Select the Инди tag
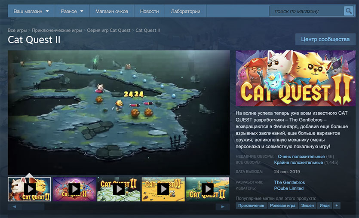This screenshot has height=218, width=359. [325, 206]
